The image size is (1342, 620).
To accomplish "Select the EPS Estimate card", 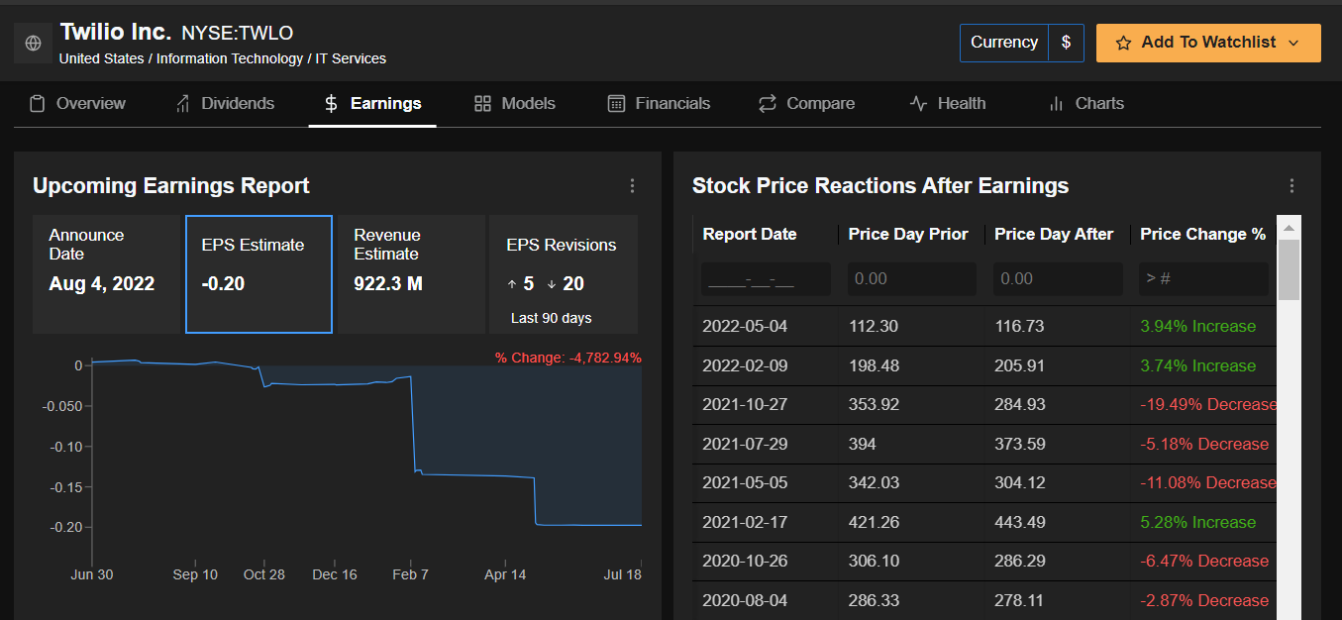I will coord(258,274).
